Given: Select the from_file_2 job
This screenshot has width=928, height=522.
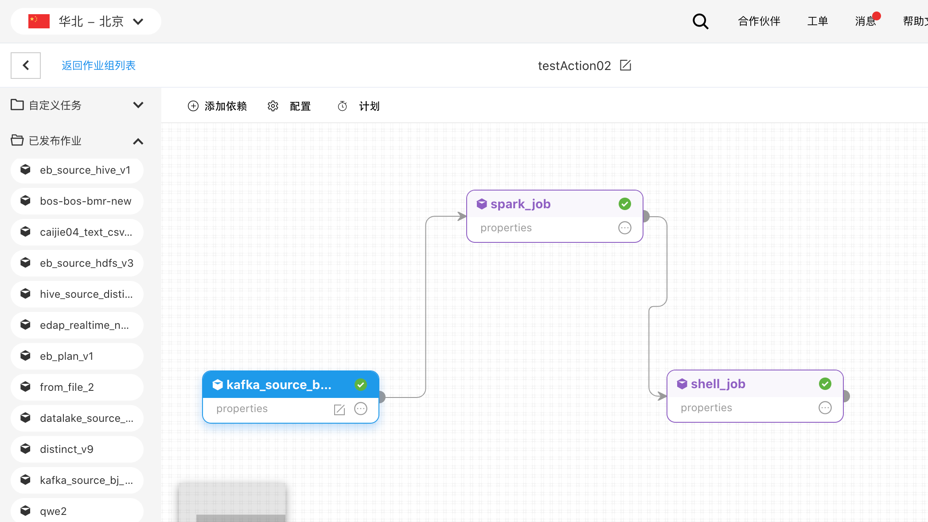Looking at the screenshot, I should click(77, 387).
